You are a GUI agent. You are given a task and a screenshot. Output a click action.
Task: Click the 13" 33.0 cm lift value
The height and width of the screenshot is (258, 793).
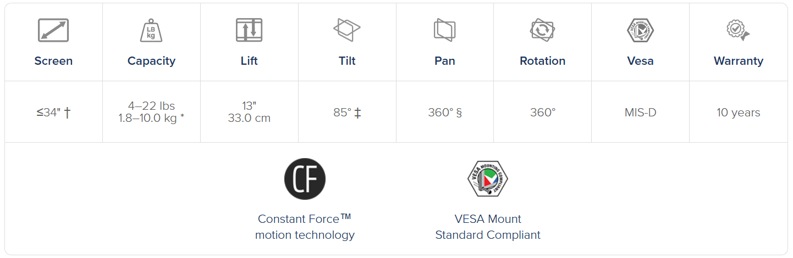pos(249,112)
